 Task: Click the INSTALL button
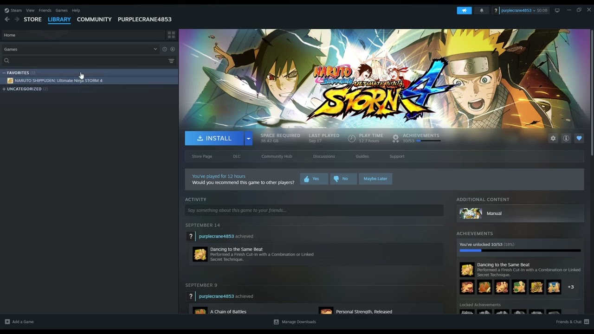214,138
